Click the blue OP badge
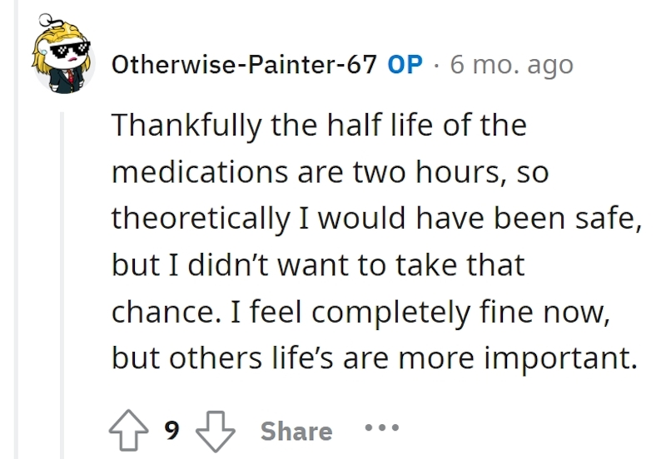This screenshot has width=666, height=459. click(x=405, y=65)
